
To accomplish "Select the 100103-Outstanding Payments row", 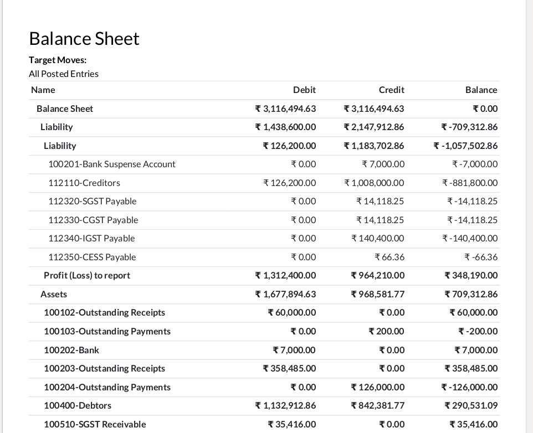I will tap(107, 331).
